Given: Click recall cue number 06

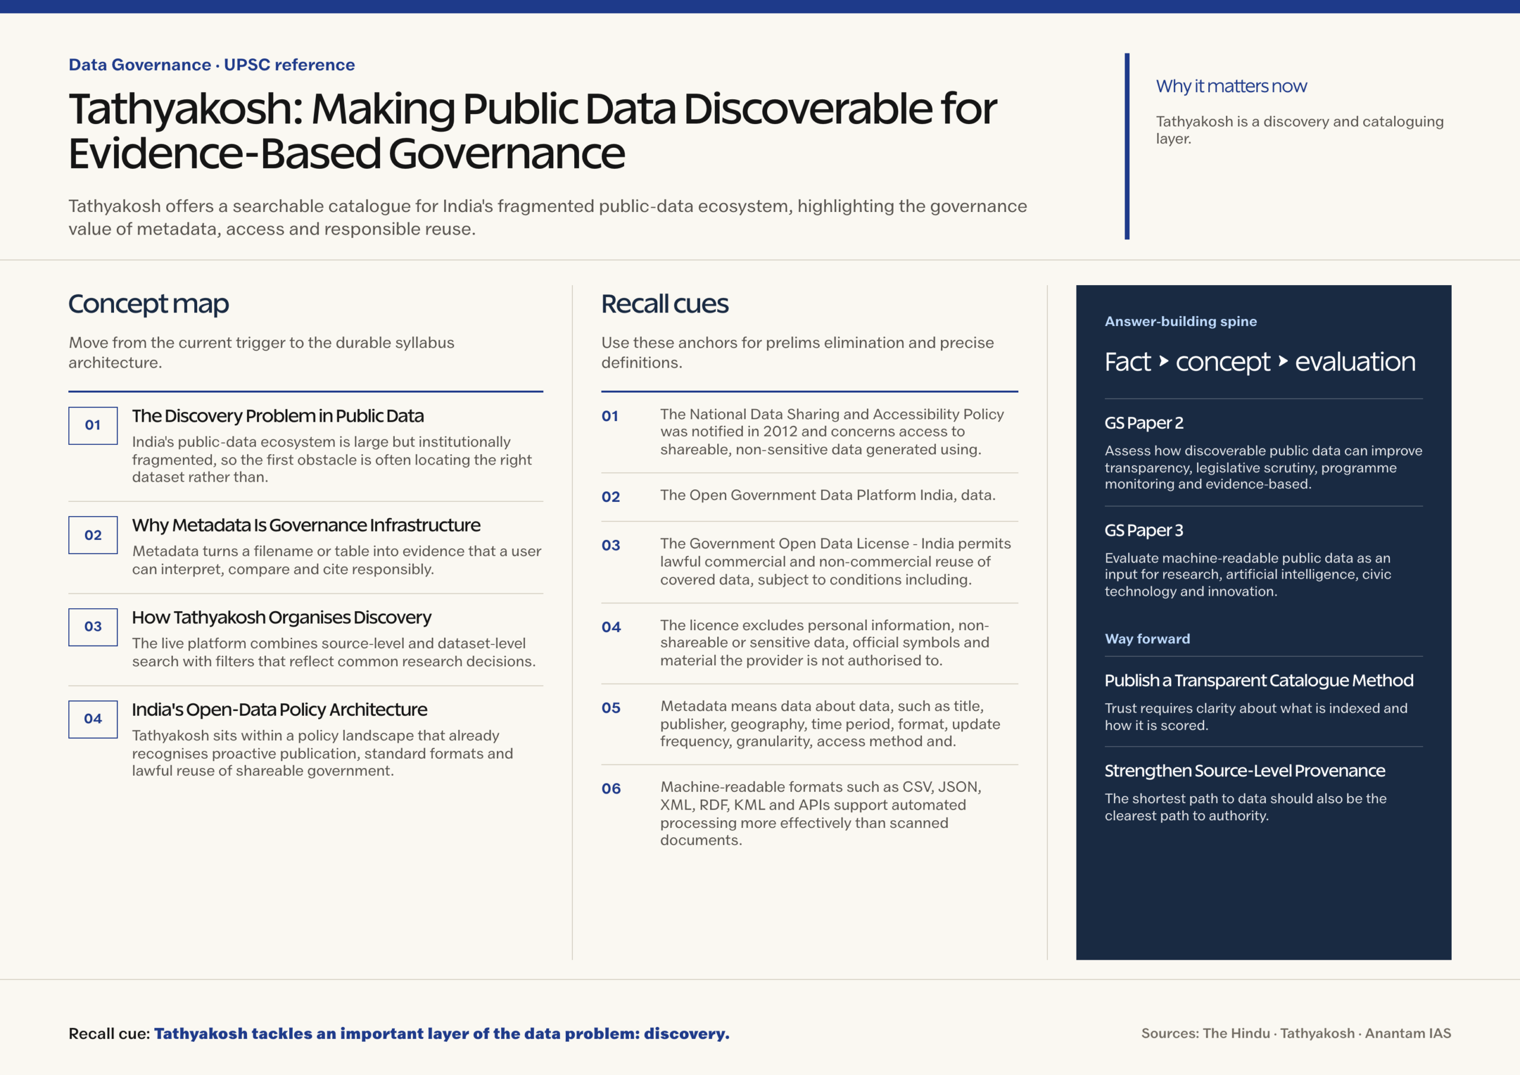Looking at the screenshot, I should coord(610,788).
